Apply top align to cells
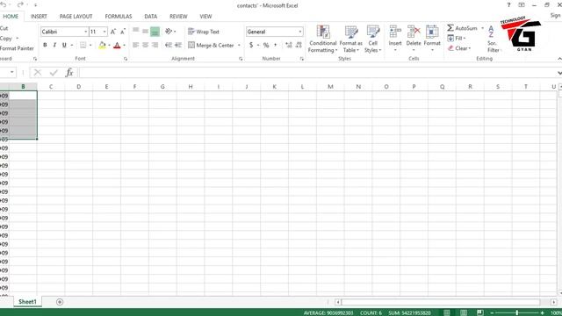Screen dimensions: 562x316 [136, 32]
